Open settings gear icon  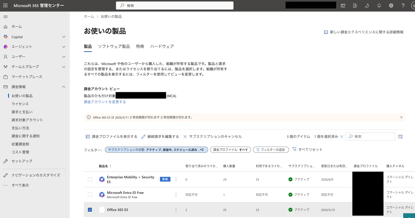391,6
